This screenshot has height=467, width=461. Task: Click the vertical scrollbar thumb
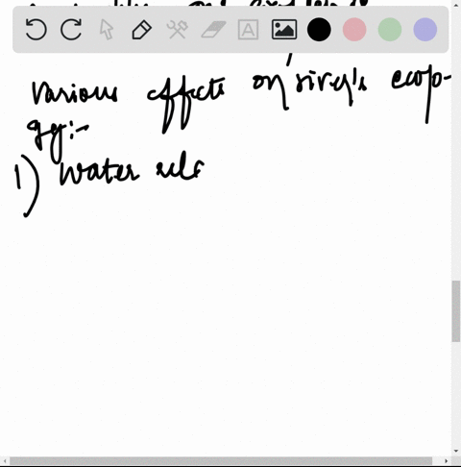click(456, 311)
